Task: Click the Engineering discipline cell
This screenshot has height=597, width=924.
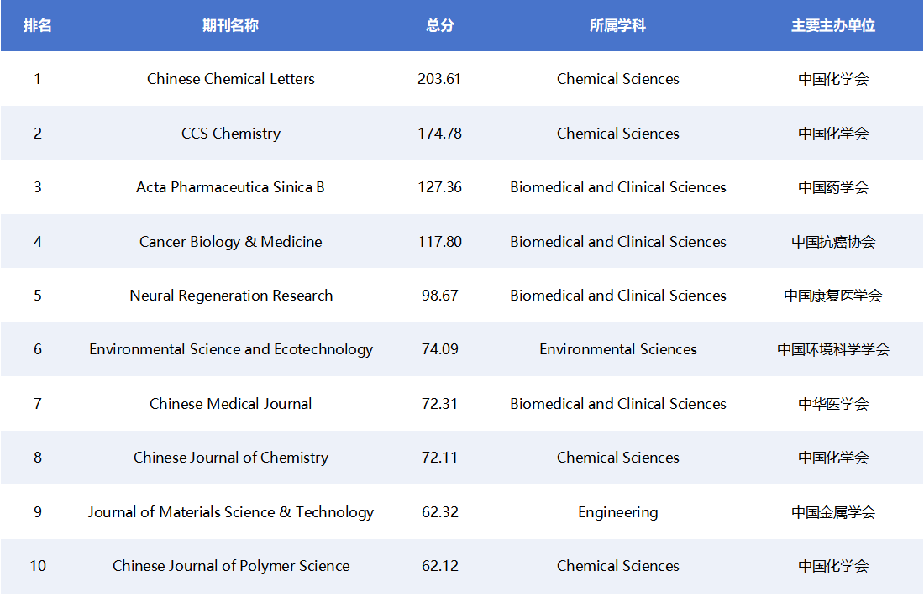Action: tap(617, 512)
